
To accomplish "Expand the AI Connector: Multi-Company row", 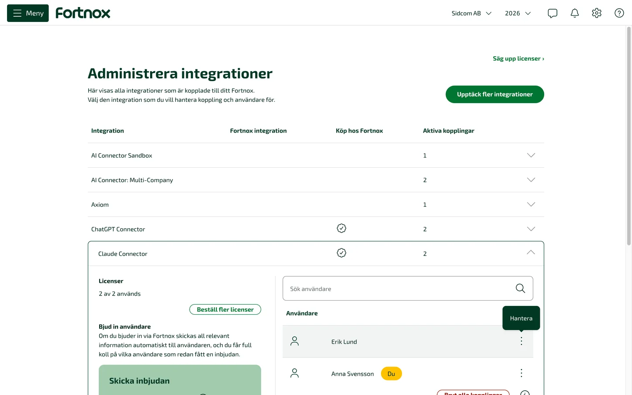I will tap(531, 180).
